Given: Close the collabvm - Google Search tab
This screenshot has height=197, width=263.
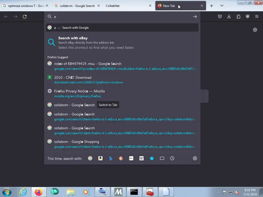Looking at the screenshot, I should pos(99,6).
